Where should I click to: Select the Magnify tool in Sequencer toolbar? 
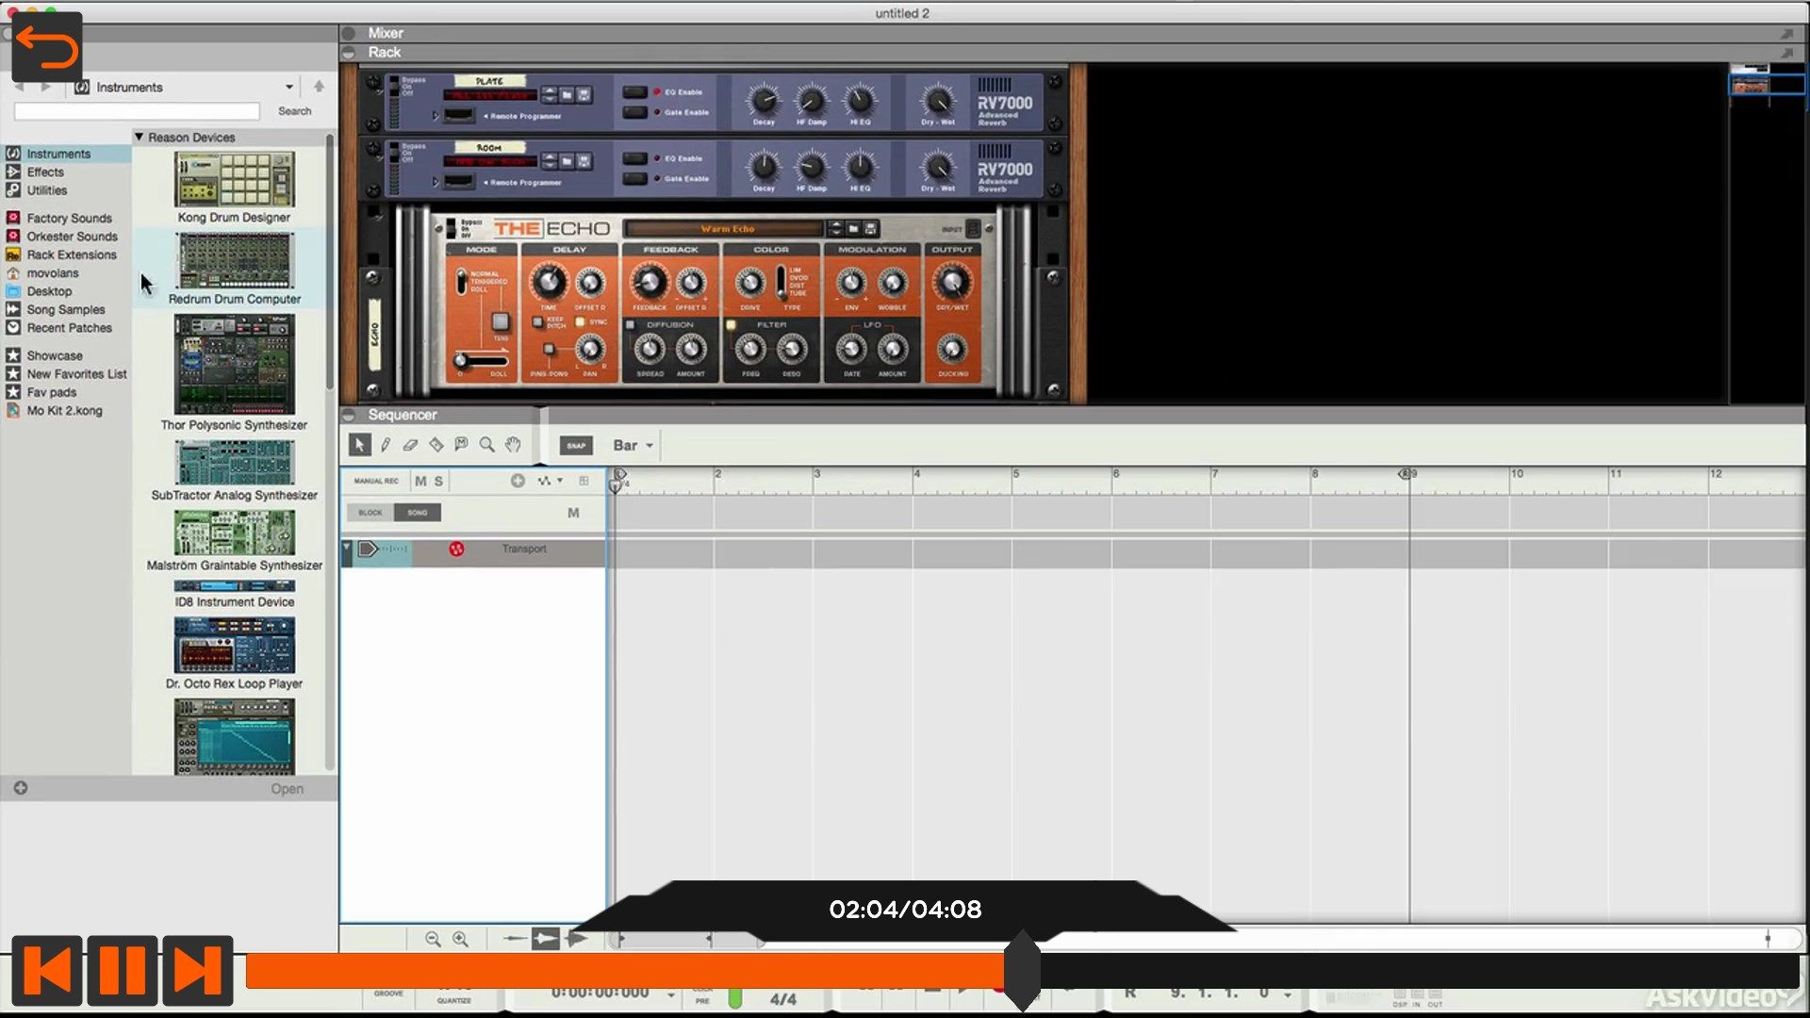[x=486, y=445]
